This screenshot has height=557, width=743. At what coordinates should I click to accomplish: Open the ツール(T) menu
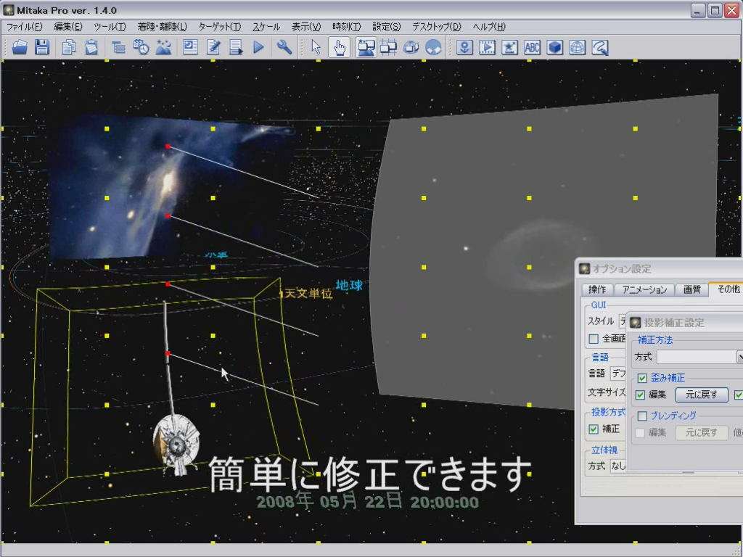[110, 27]
